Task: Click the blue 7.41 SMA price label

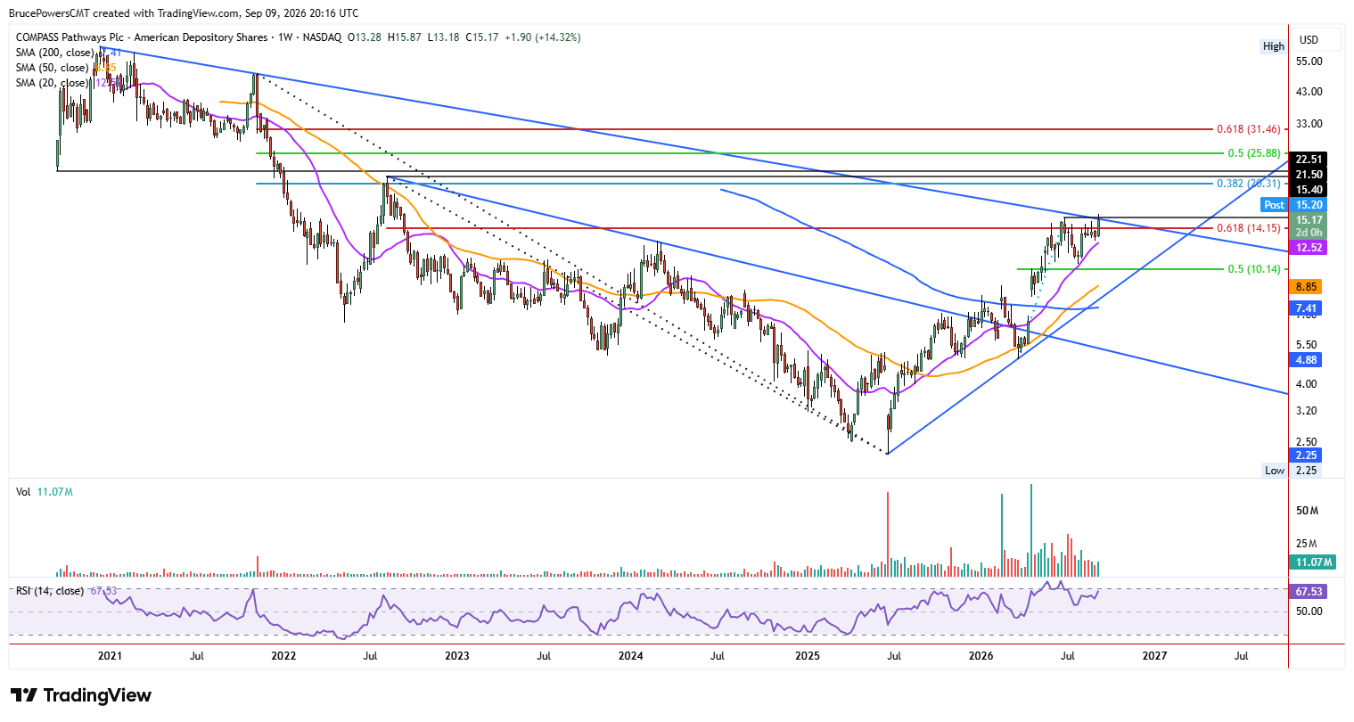Action: 1307,308
